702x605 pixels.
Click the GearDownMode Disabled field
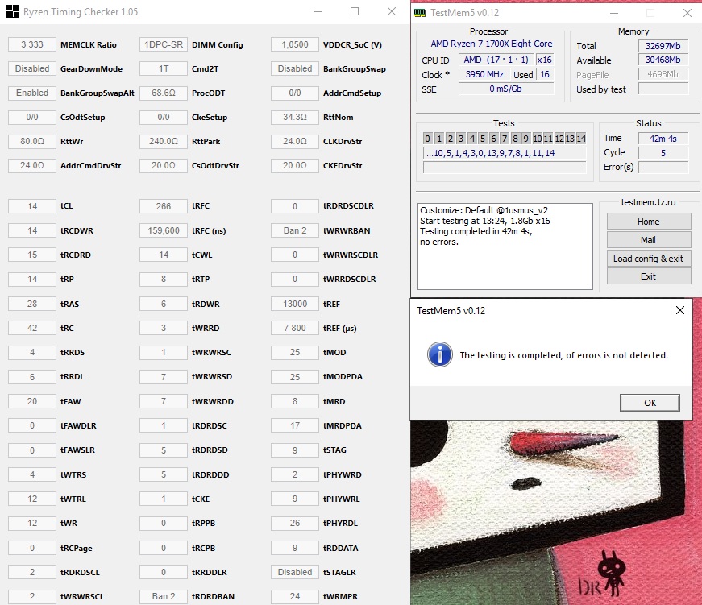[32, 68]
